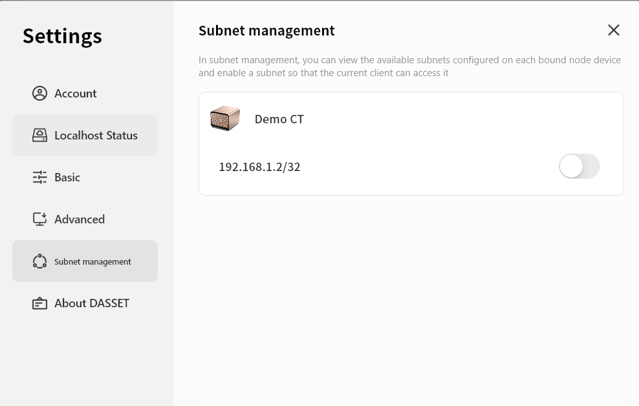Click the Localhost Status drive icon

(39, 136)
